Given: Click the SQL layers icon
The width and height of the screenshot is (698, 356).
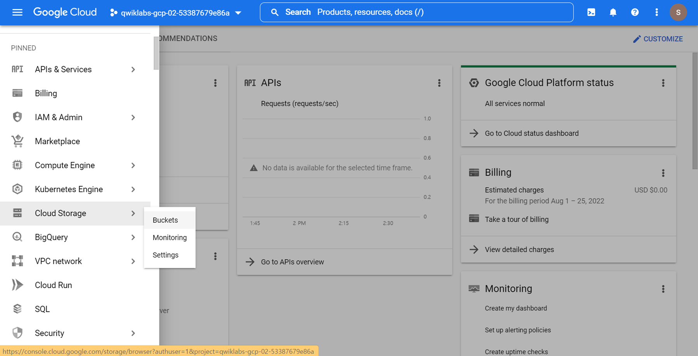Looking at the screenshot, I should 17,309.
